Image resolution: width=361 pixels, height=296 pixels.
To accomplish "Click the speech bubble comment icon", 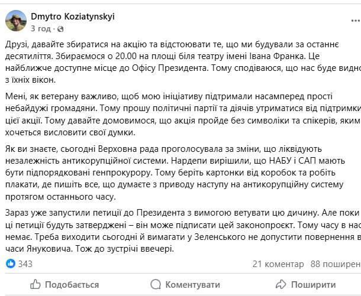I will click(156, 285).
